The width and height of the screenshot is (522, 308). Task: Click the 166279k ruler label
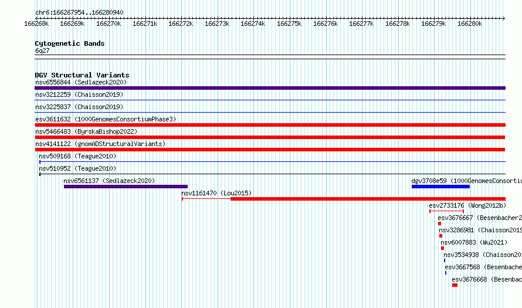434,23
